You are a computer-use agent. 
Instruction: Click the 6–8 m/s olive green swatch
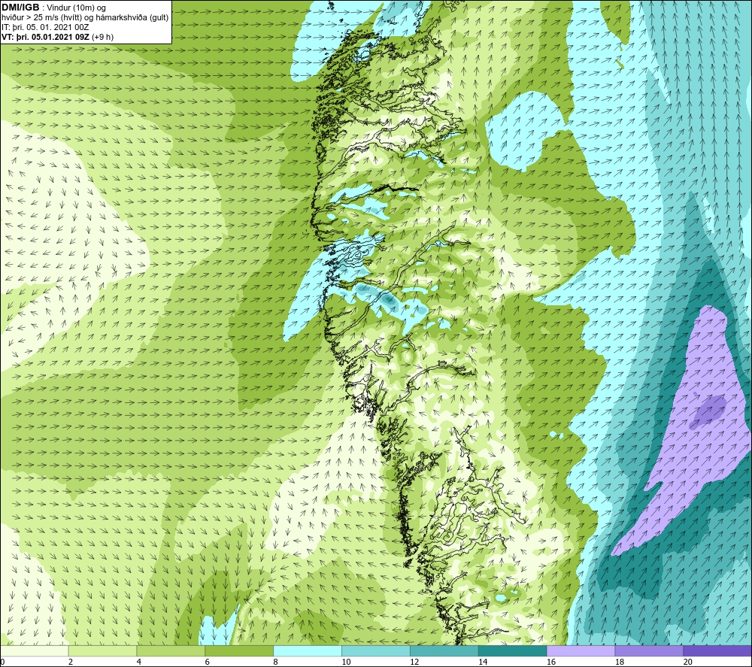(x=239, y=650)
